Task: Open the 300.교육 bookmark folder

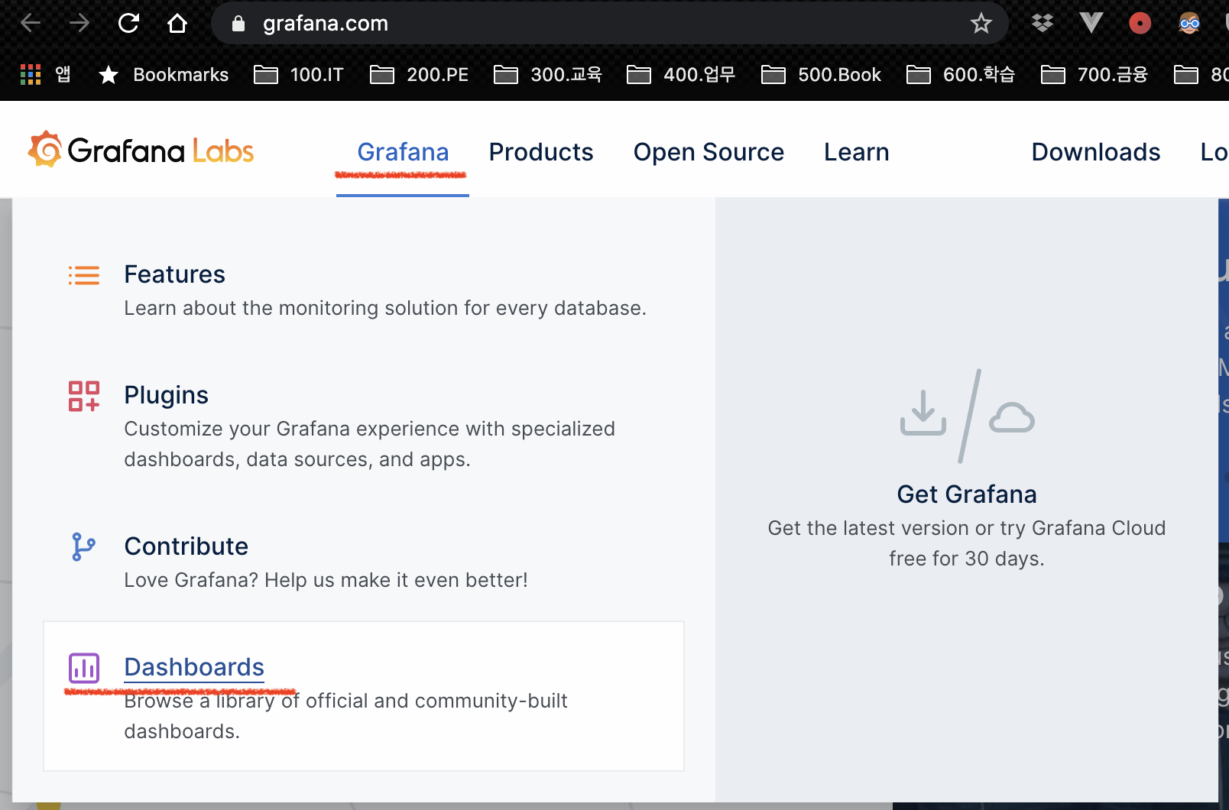Action: coord(548,75)
